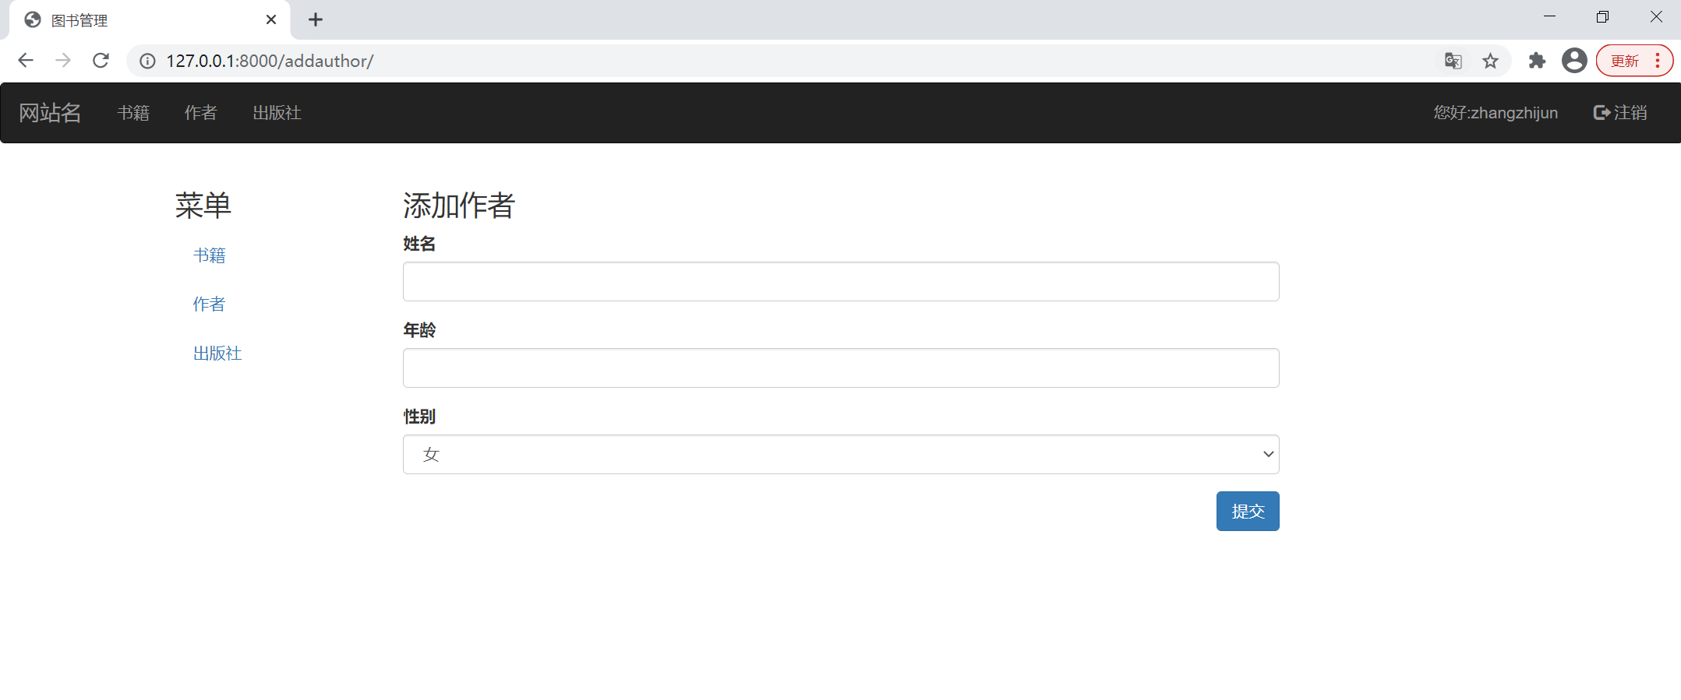Open 书籍 in the top navbar
Image resolution: width=1681 pixels, height=700 pixels.
coord(133,113)
